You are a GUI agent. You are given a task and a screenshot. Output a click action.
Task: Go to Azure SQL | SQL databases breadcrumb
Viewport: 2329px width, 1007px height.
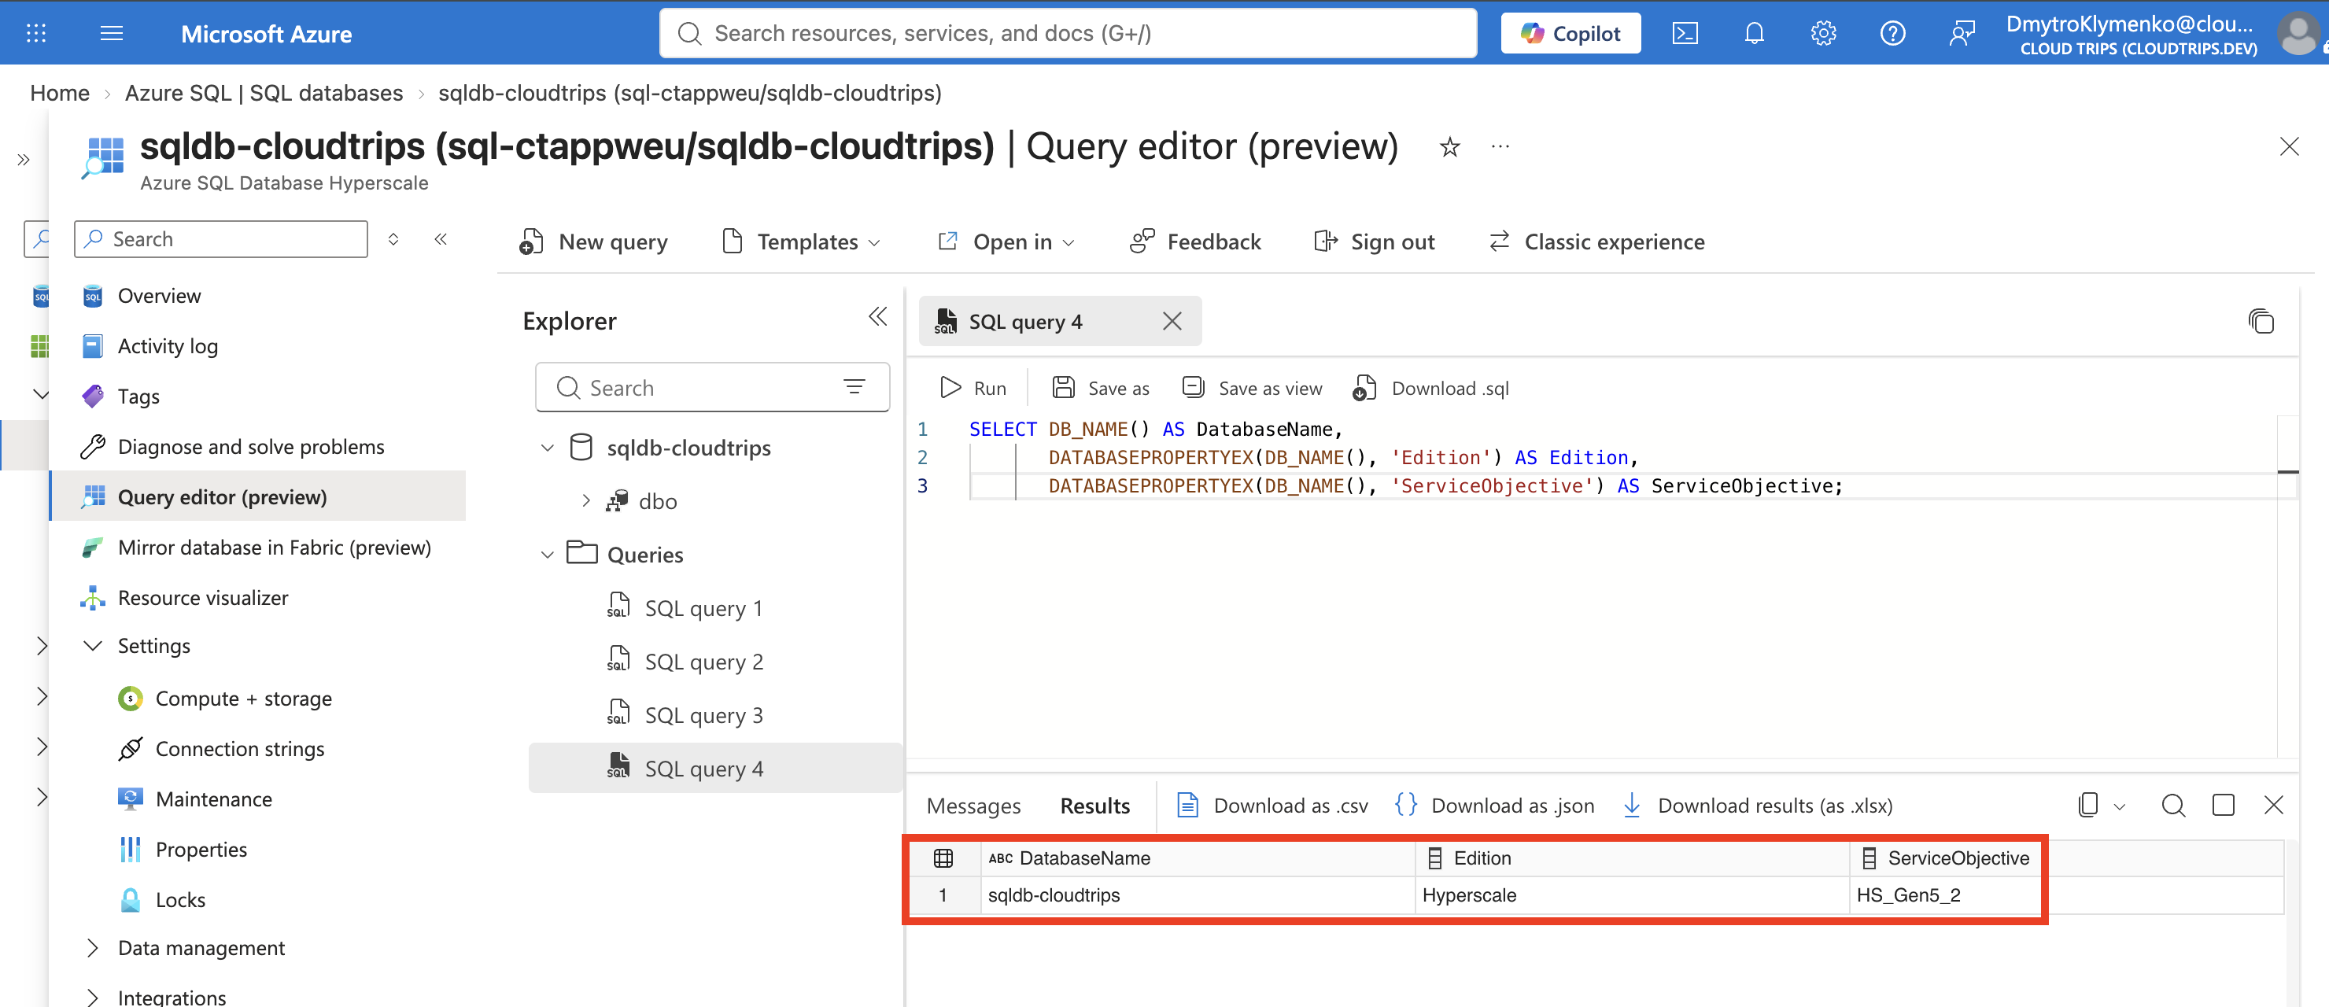[263, 93]
